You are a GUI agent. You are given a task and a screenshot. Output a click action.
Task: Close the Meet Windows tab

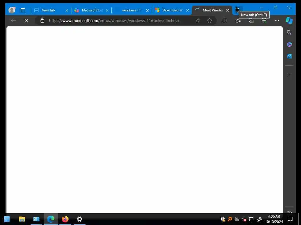228,10
